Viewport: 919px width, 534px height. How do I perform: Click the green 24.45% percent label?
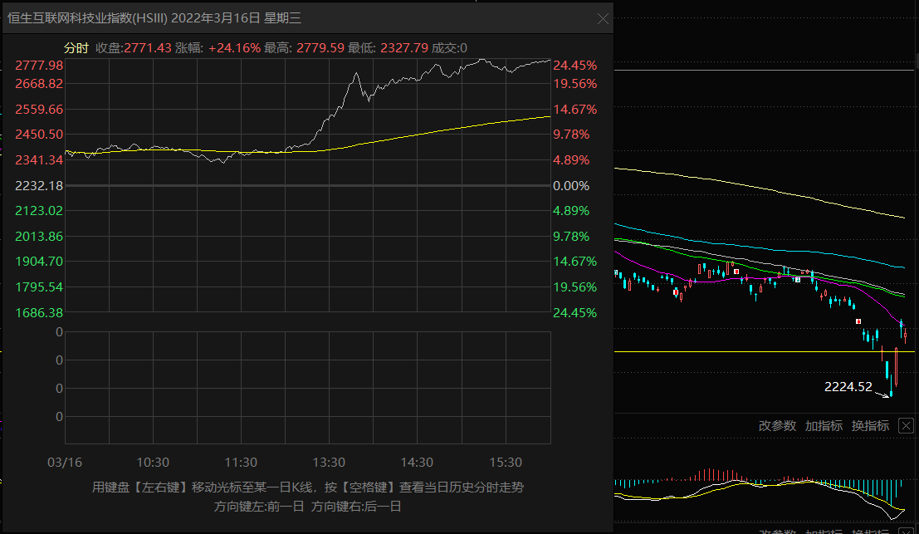click(575, 313)
